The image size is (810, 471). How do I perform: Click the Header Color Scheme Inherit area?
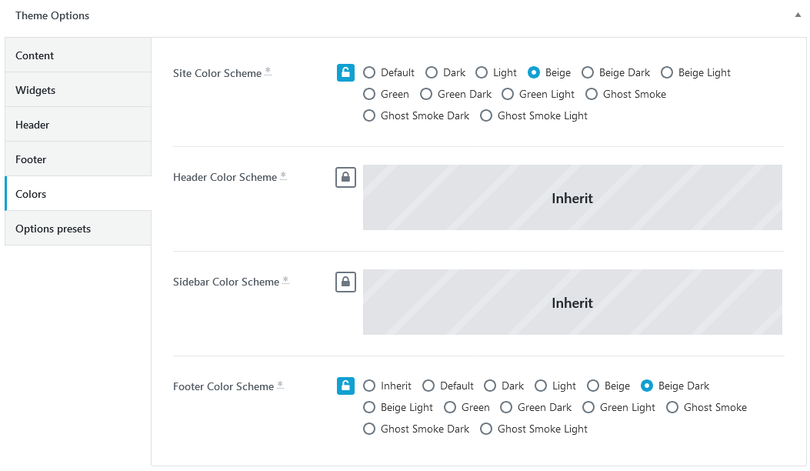[572, 198]
